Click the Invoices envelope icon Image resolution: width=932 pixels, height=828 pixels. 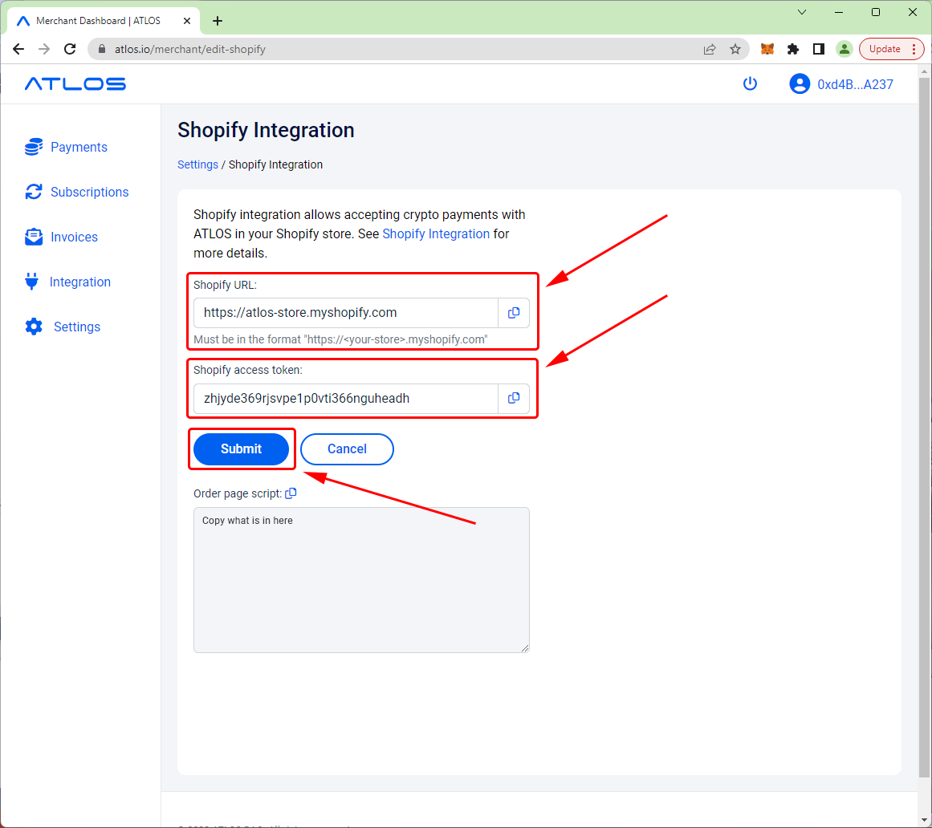coord(33,237)
